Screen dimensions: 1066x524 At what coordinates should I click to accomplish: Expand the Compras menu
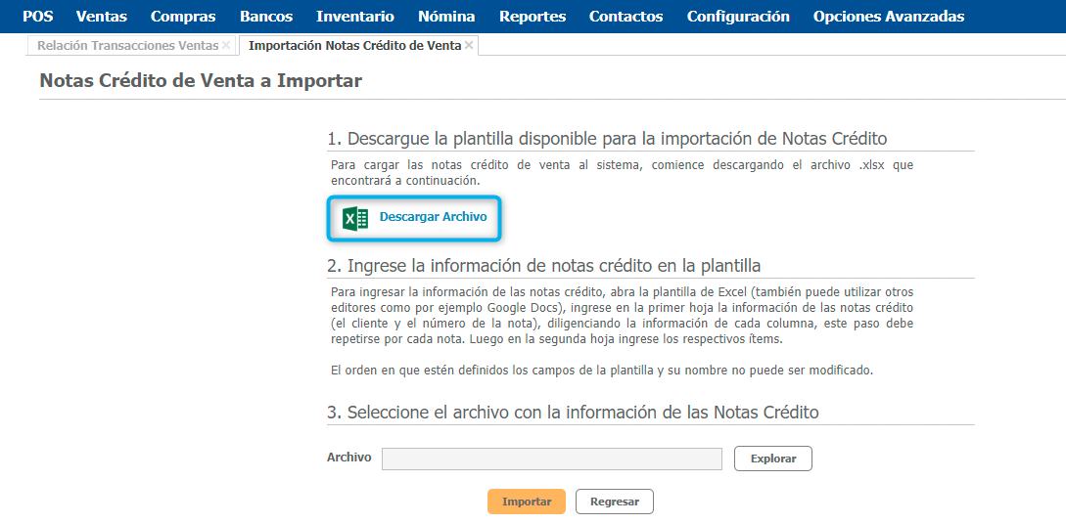(x=183, y=17)
